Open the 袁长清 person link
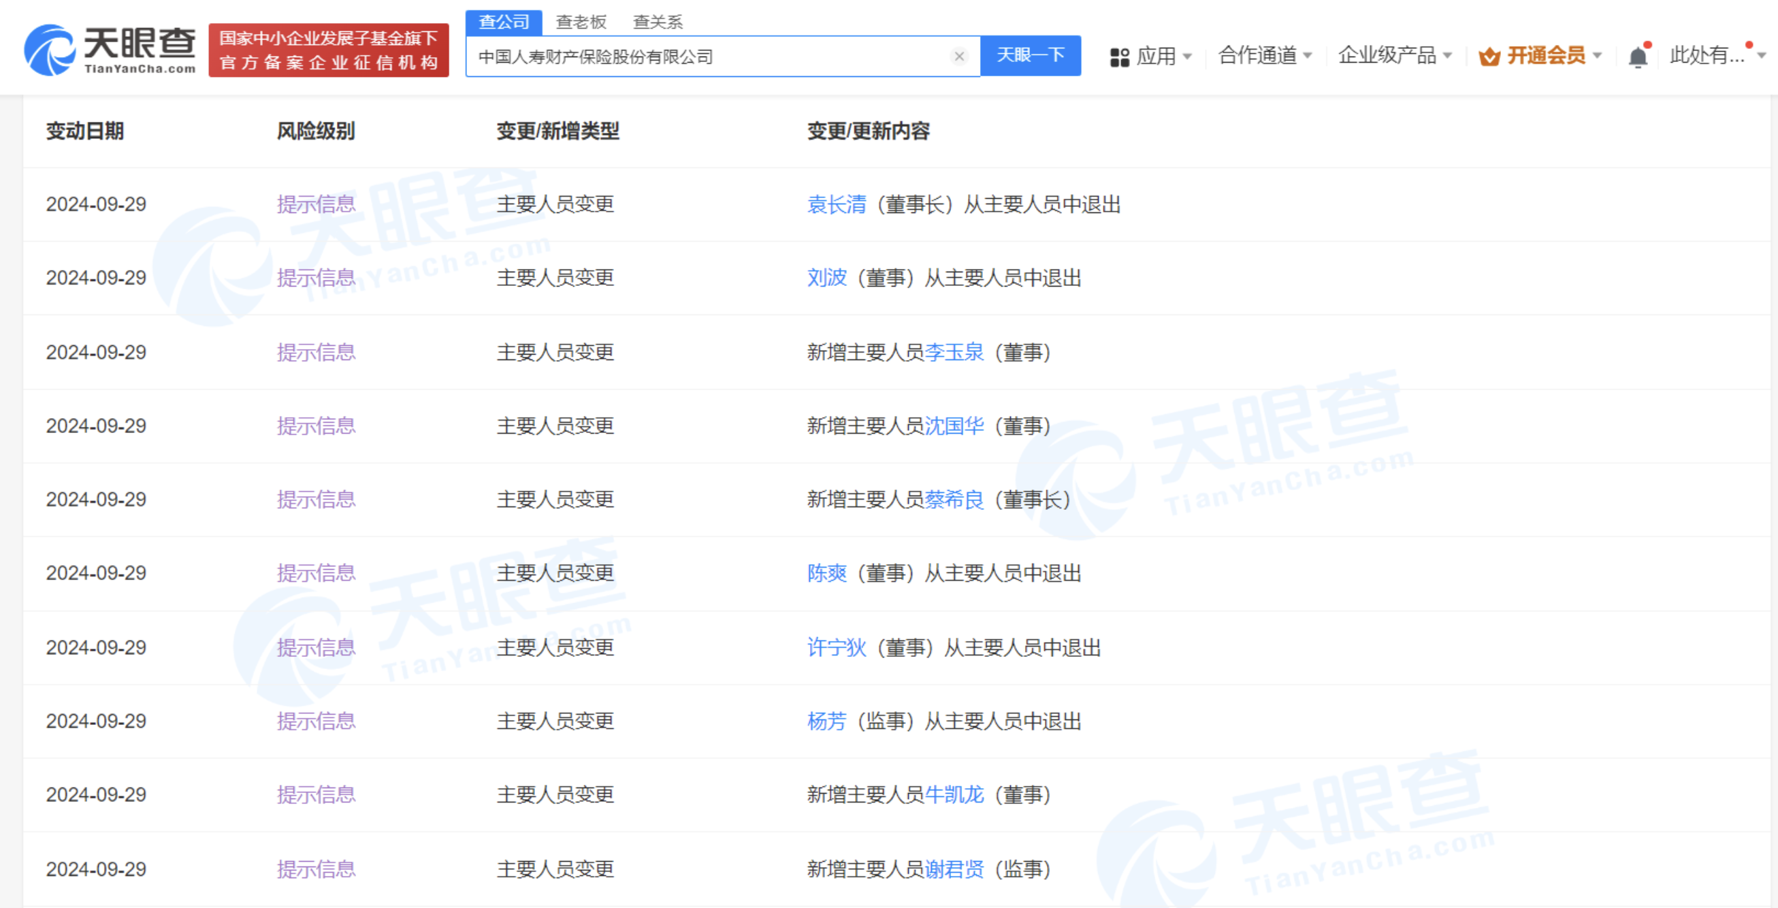Image resolution: width=1778 pixels, height=908 pixels. coord(836,204)
